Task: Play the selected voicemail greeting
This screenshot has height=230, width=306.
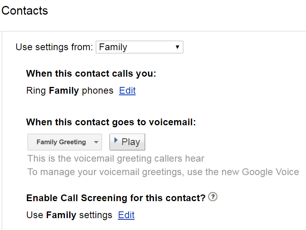Action: [x=127, y=142]
